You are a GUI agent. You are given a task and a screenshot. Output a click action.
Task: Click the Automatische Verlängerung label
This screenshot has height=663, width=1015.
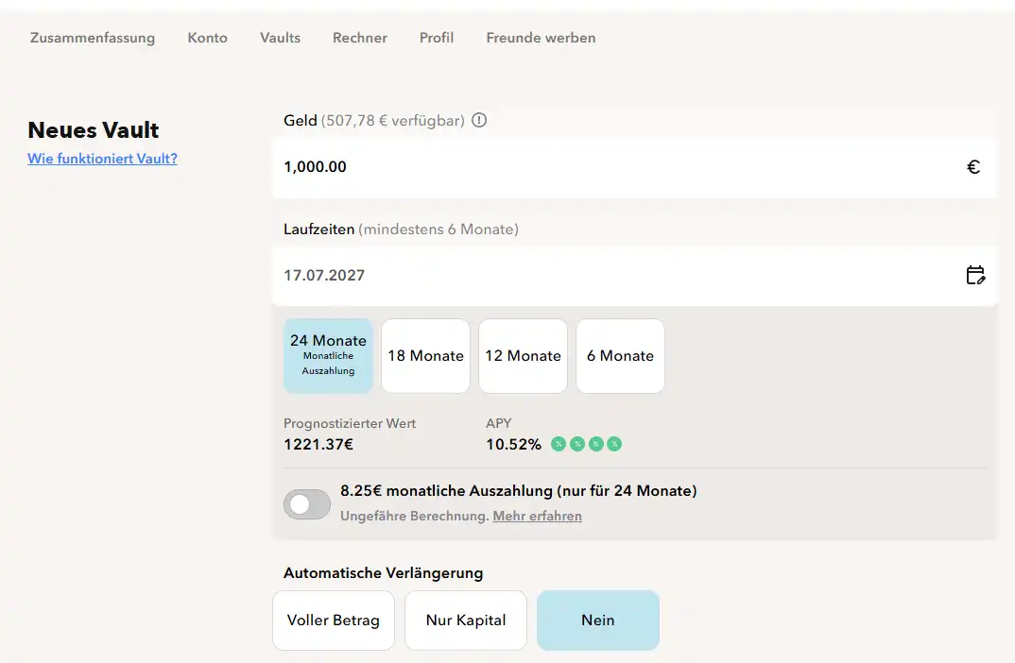(383, 573)
